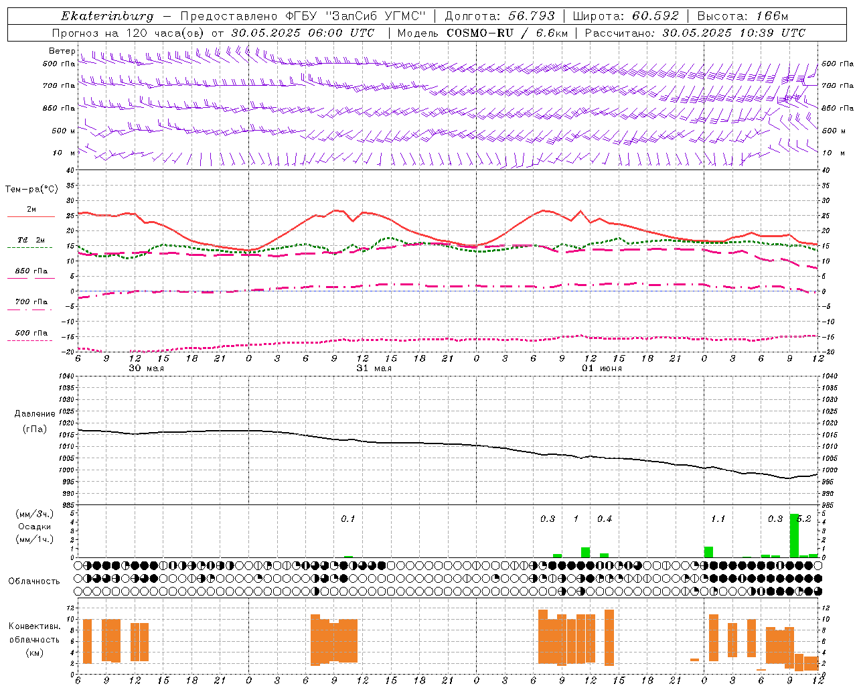This screenshot has width=857, height=686.
Task: Click the Конвективн. panel label
Action: pos(35,626)
